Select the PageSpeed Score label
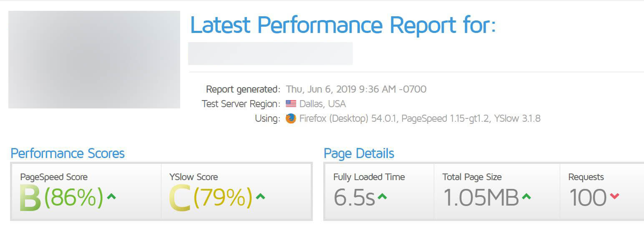Image resolution: width=644 pixels, height=226 pixels. pyautogui.click(x=54, y=177)
